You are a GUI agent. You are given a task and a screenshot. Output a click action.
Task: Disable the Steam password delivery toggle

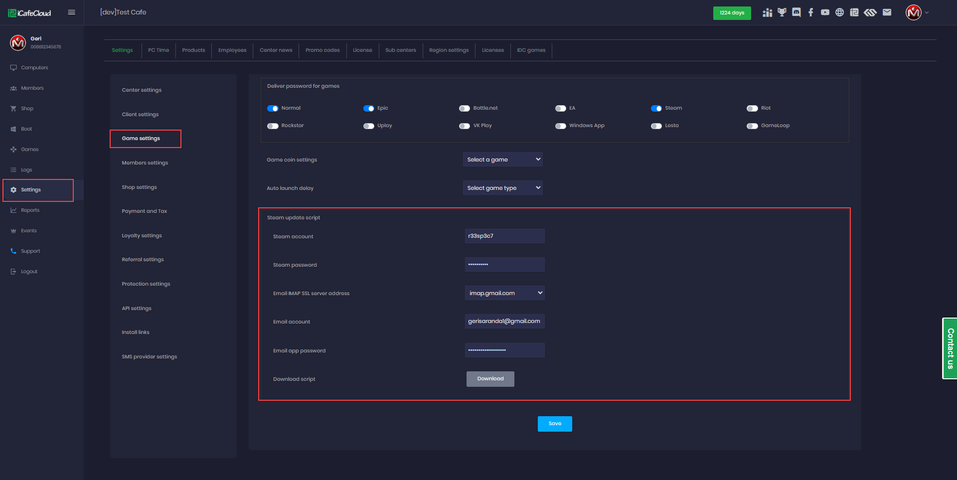coord(656,108)
